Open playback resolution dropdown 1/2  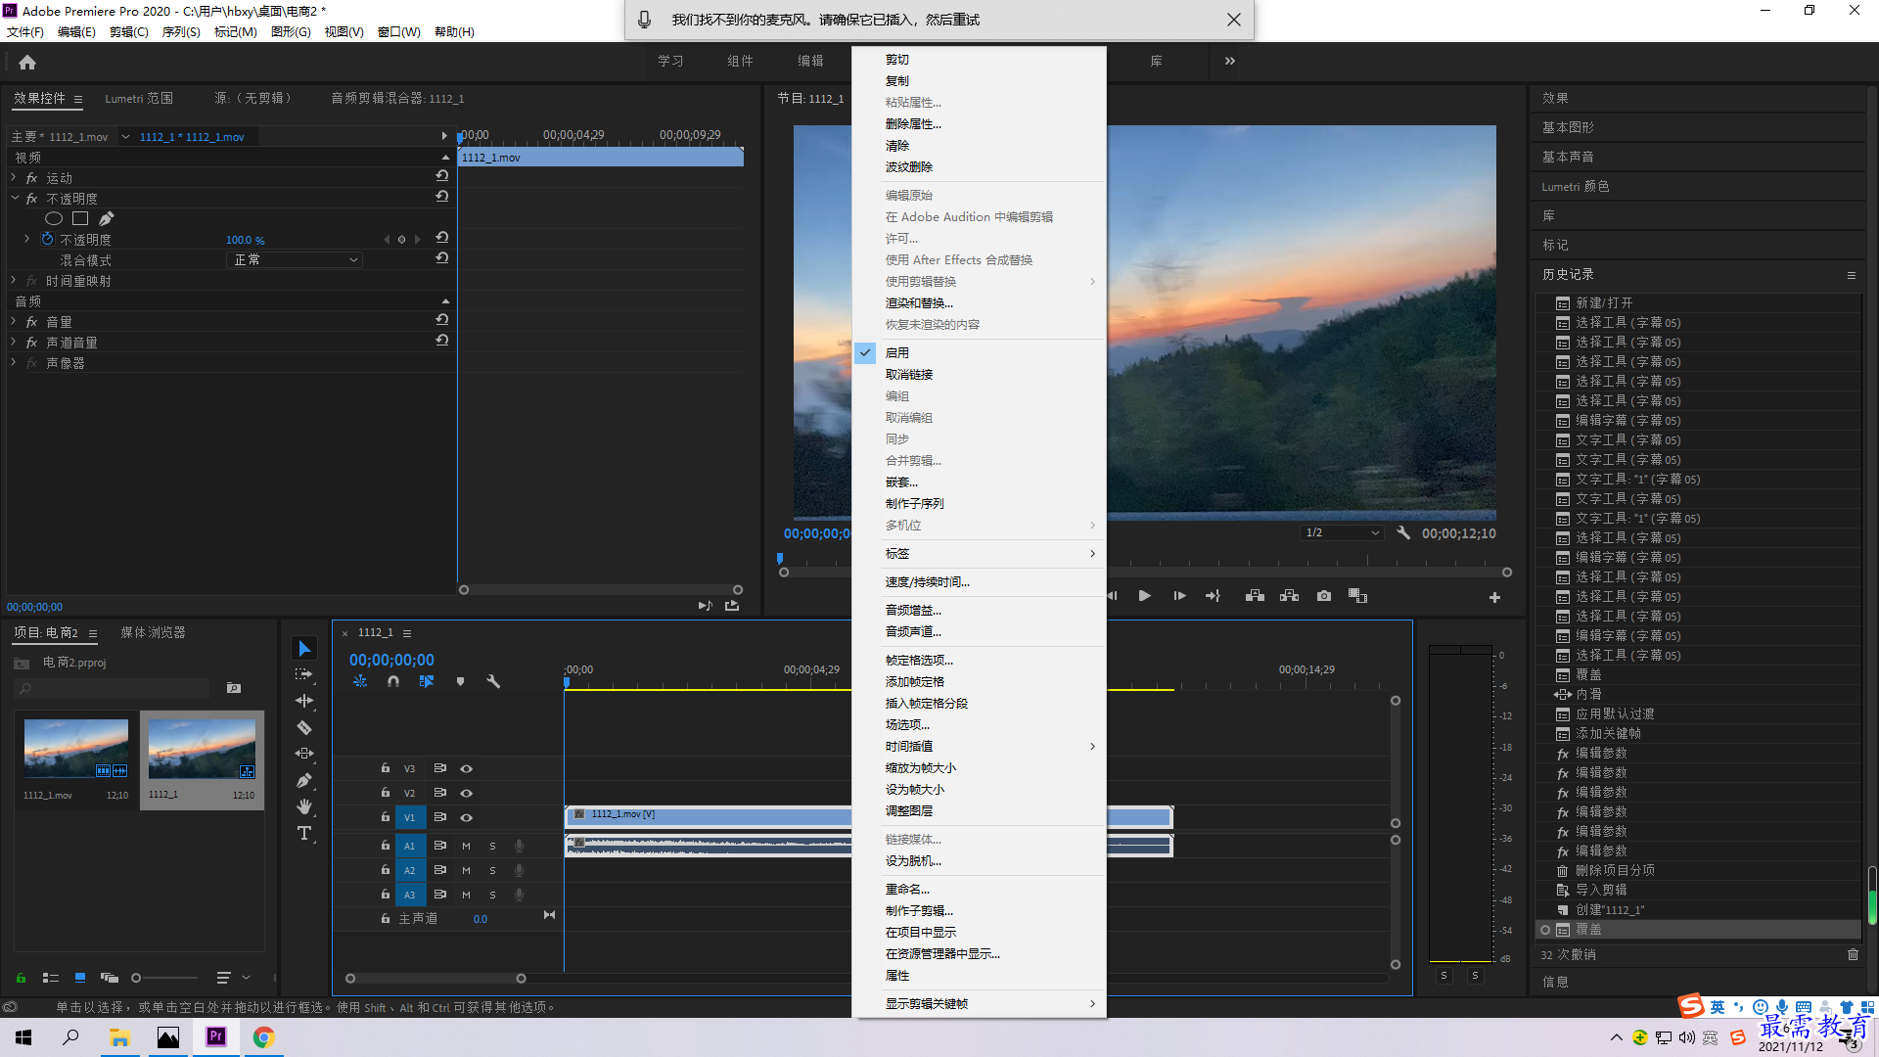click(x=1342, y=533)
